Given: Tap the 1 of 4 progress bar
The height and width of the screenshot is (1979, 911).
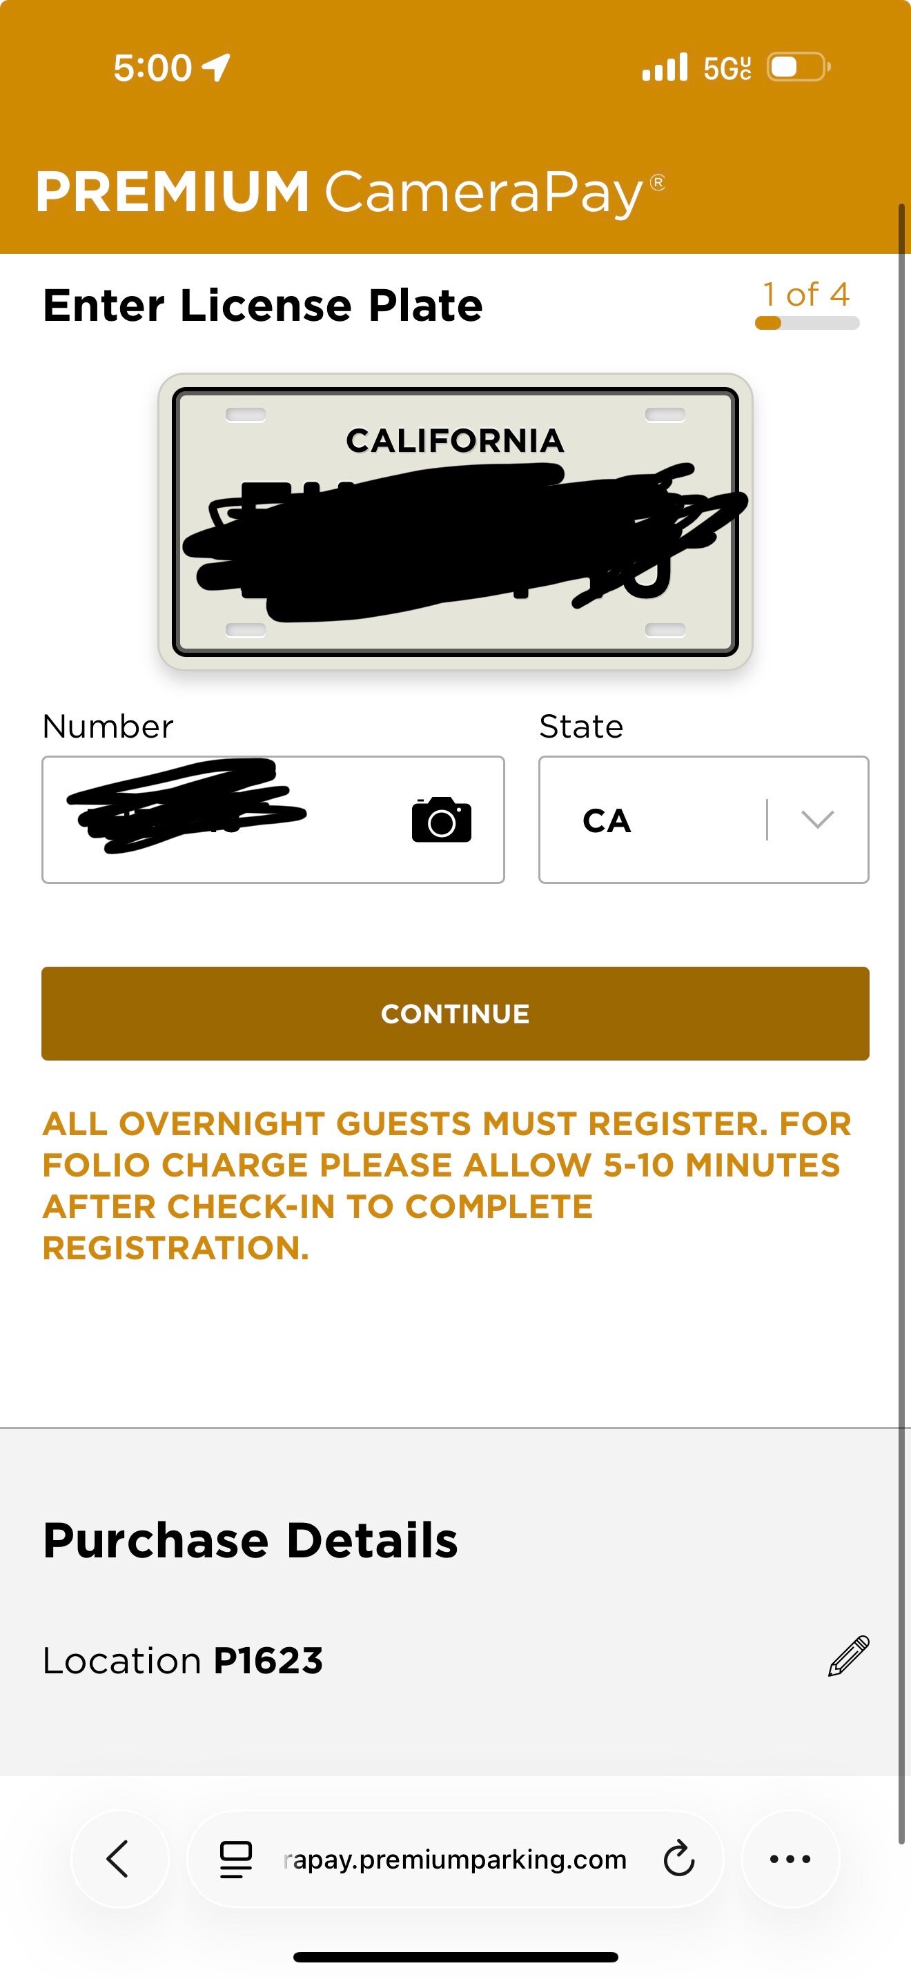Looking at the screenshot, I should point(807,324).
